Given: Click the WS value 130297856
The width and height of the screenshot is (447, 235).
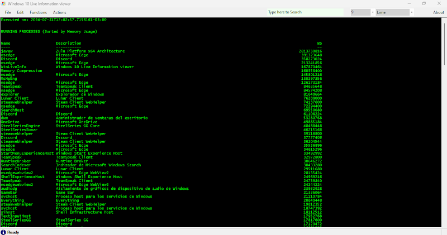Looking at the screenshot, I should click(311, 79).
